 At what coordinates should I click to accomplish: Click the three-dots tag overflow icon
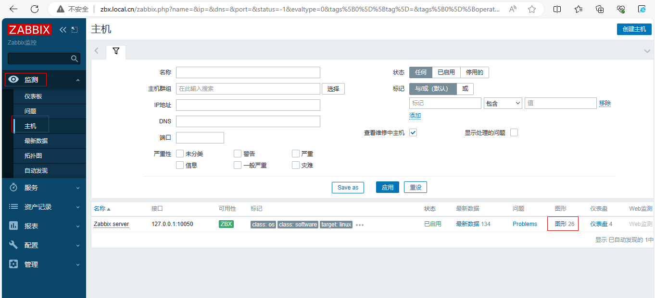(x=360, y=225)
